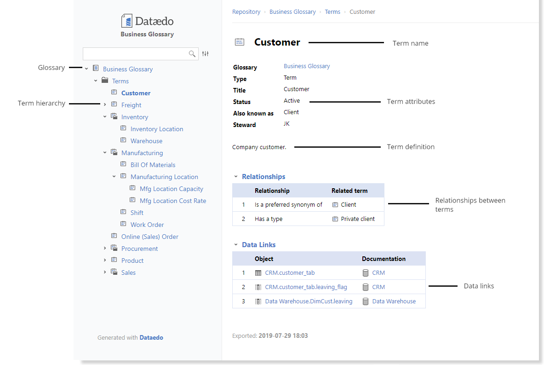
Task: Open the filter settings sliders icon
Action: coord(206,54)
